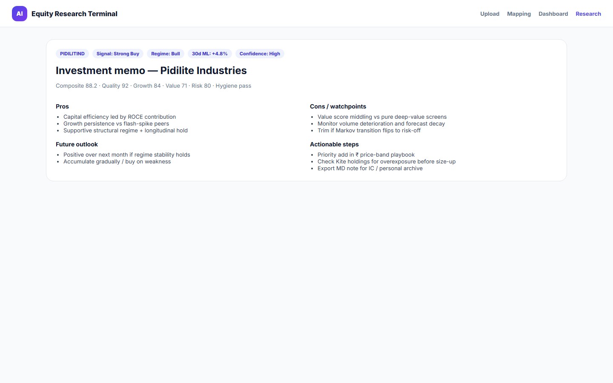This screenshot has height=383, width=613.
Task: Click "Trim if Markov transition flips to risk-off"
Action: click(x=369, y=130)
